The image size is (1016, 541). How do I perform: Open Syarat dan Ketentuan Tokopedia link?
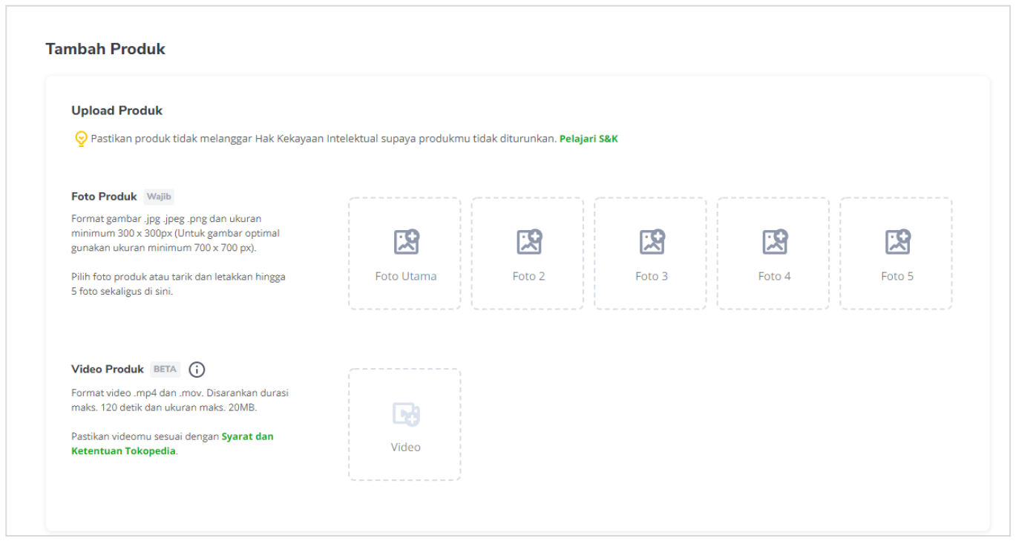coord(172,444)
